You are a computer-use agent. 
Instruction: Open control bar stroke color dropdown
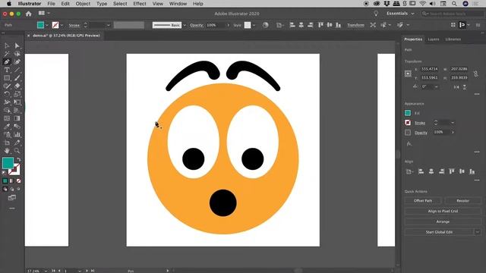62,25
